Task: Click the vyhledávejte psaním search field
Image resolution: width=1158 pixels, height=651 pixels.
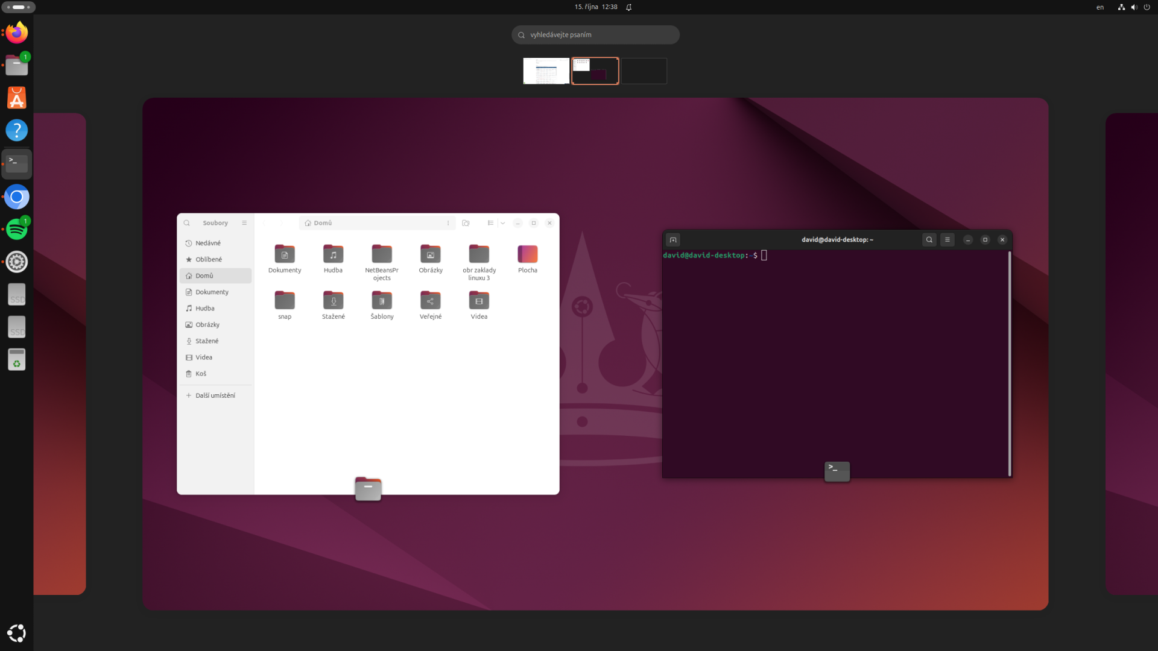Action: click(x=595, y=34)
